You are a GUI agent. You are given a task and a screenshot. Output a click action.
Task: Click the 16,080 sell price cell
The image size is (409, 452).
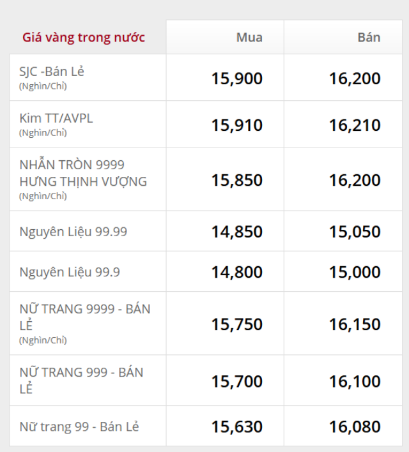click(x=355, y=426)
